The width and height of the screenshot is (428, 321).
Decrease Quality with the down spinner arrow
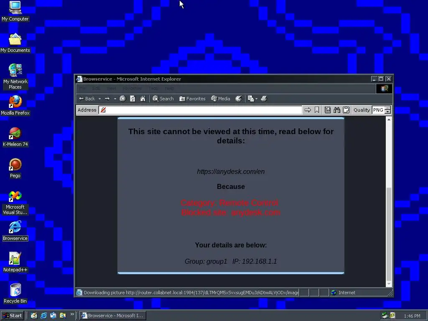tap(387, 112)
